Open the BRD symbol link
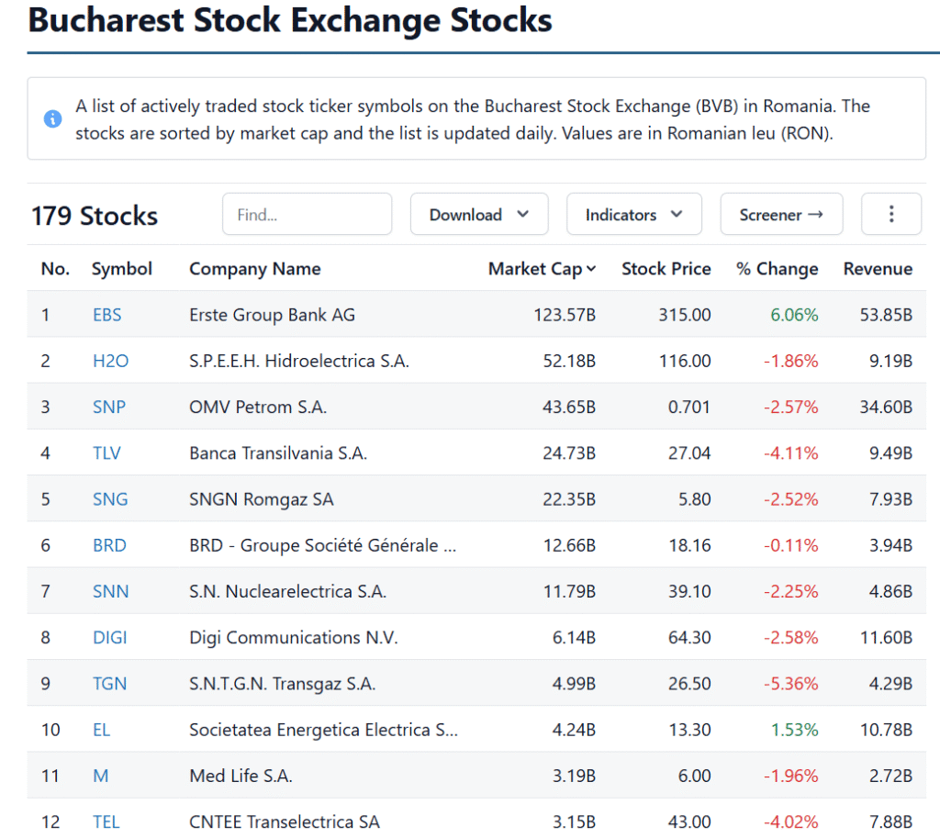This screenshot has width=940, height=838. pyautogui.click(x=109, y=545)
